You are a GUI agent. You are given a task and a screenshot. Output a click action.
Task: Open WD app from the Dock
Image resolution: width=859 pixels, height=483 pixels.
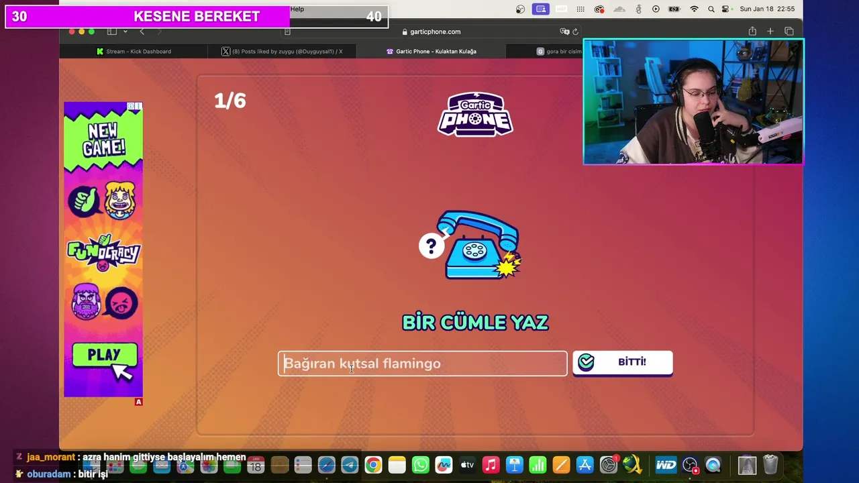click(x=666, y=465)
